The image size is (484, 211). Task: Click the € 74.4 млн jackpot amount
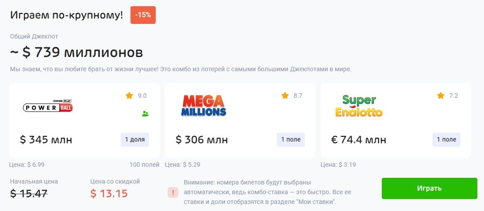(x=359, y=140)
